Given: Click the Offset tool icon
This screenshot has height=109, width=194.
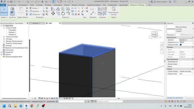Looking at the screenshot, I should (x=58, y=9).
